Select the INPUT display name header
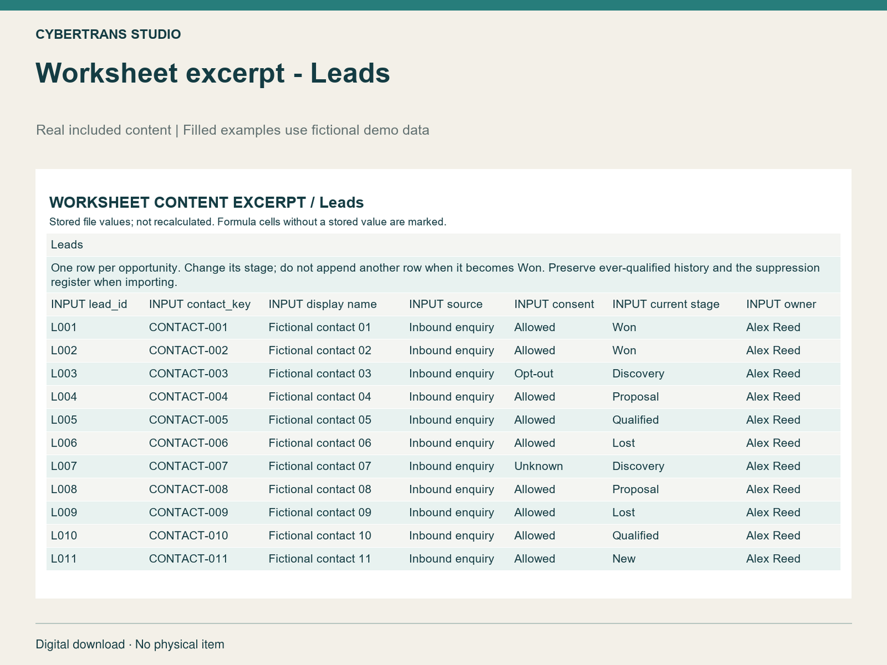This screenshot has width=887, height=665. [x=323, y=304]
